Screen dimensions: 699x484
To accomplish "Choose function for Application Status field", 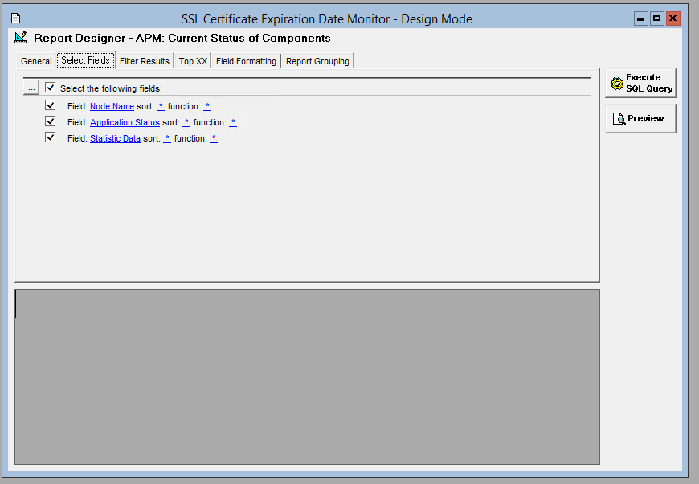I will click(233, 122).
